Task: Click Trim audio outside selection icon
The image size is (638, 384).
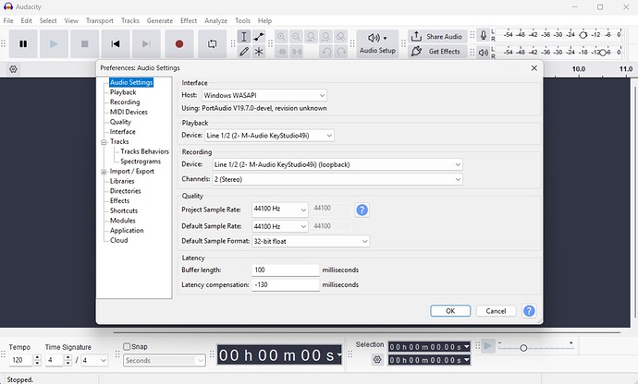Action: pyautogui.click(x=281, y=52)
